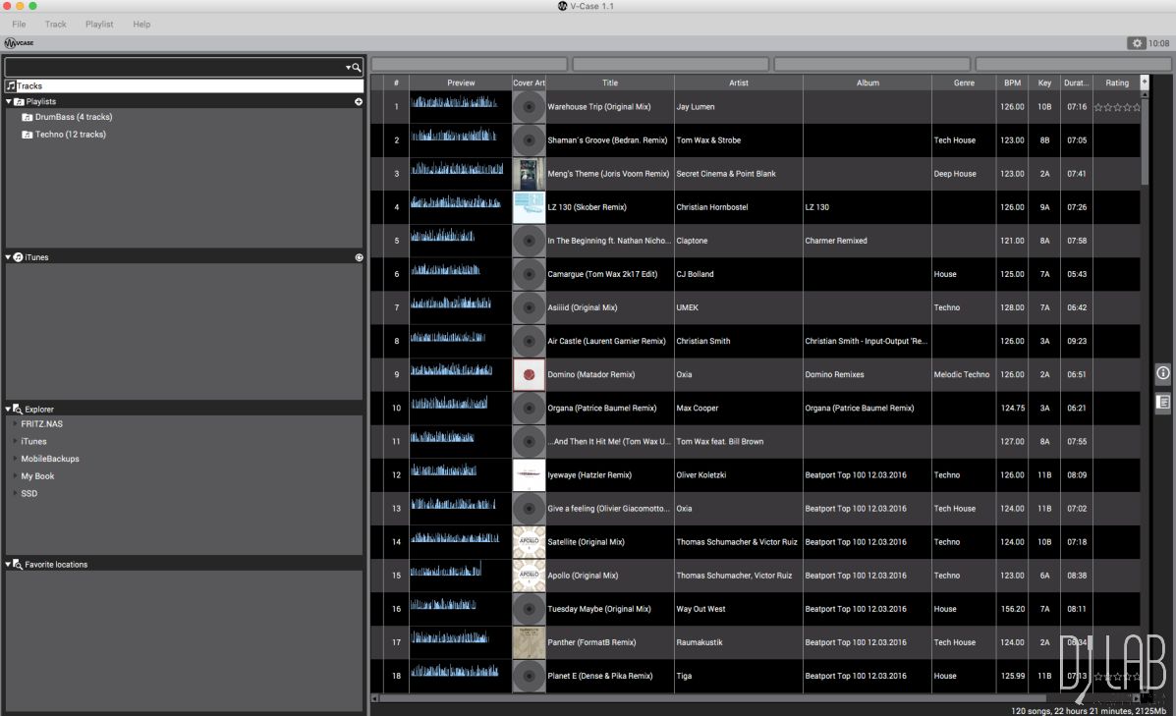The image size is (1176, 716).
Task: Add a new playlist with plus icon
Action: tap(359, 102)
